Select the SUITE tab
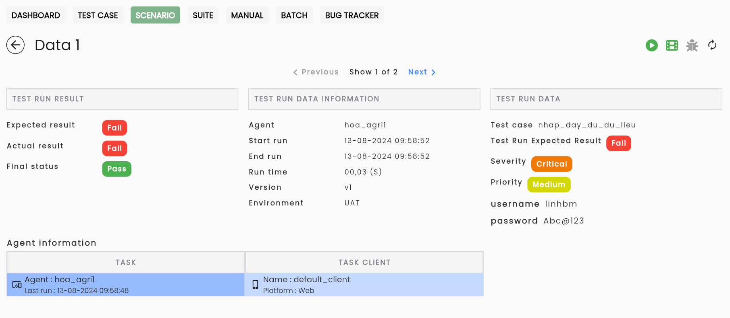Image resolution: width=730 pixels, height=318 pixels. pyautogui.click(x=203, y=15)
